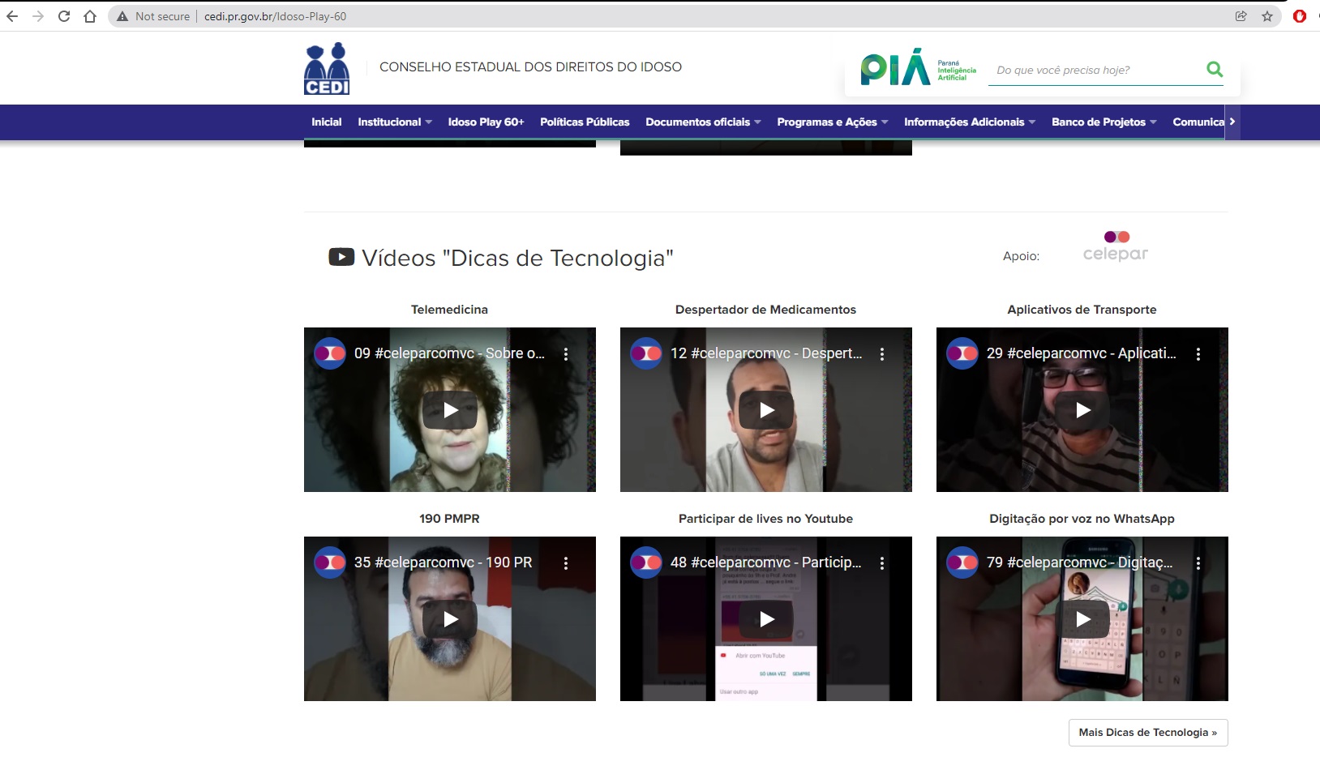Screen dimensions: 1320x770
Task: Expand the Documentos oficiais dropdown
Action: point(702,122)
